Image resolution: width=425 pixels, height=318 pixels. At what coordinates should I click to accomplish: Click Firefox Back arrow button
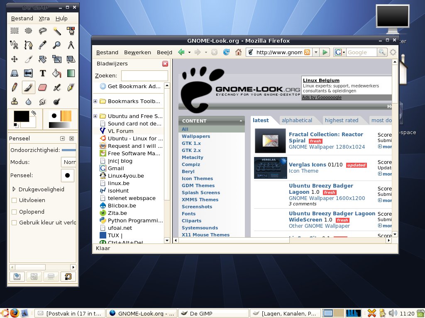point(181,52)
